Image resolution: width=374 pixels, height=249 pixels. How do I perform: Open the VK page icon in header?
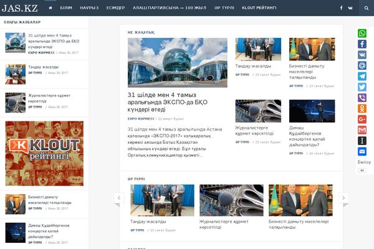[x=350, y=8]
